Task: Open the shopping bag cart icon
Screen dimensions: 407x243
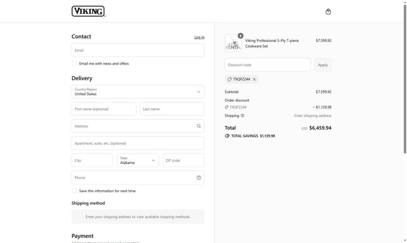Action: 328,11
